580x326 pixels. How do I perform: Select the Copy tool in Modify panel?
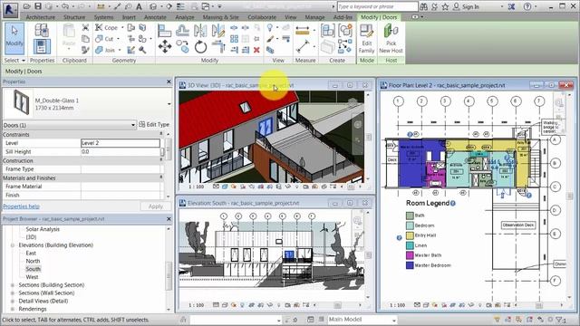tap(182, 47)
